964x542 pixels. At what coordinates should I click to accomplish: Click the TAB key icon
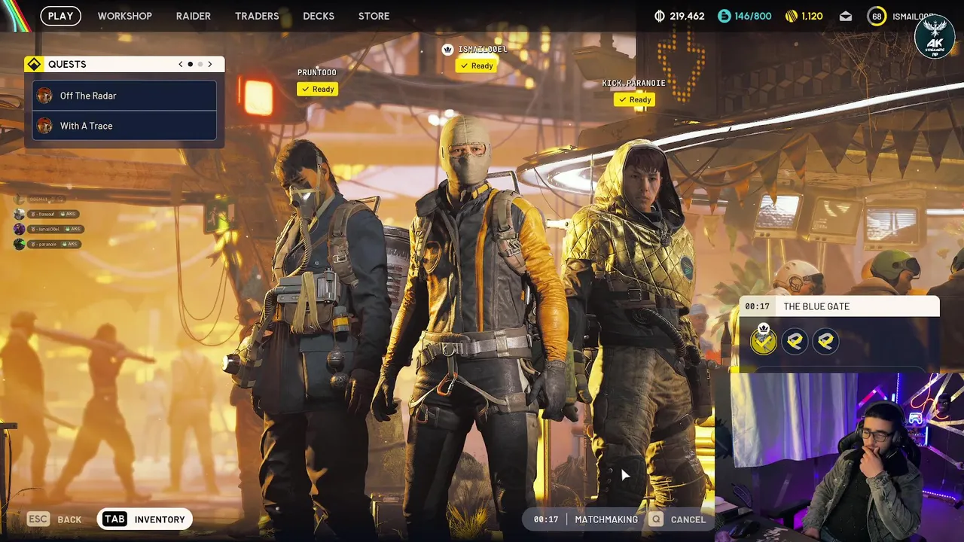click(114, 519)
